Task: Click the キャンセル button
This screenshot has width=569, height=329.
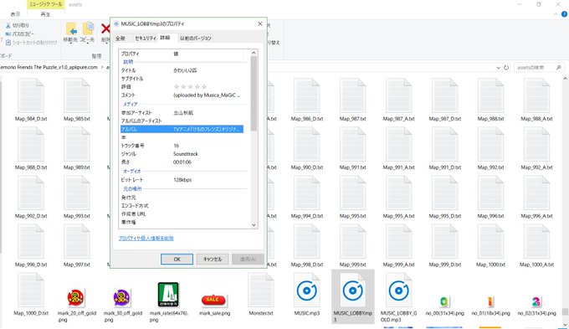Action: point(213,260)
